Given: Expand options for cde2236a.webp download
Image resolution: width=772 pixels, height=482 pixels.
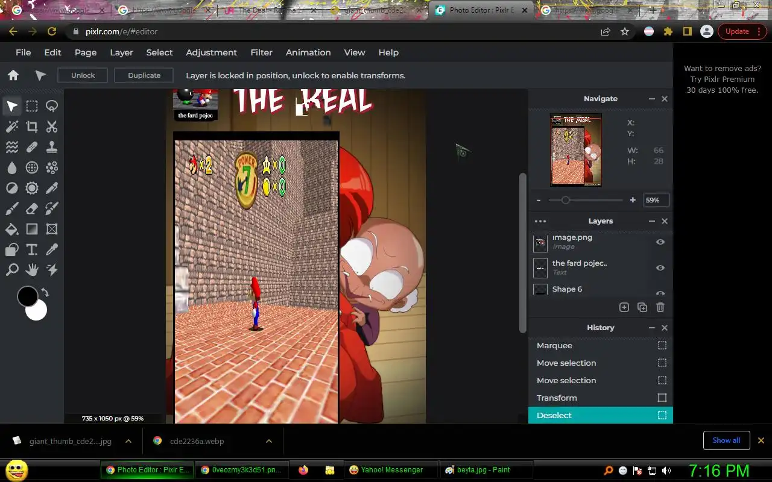Looking at the screenshot, I should click(269, 441).
